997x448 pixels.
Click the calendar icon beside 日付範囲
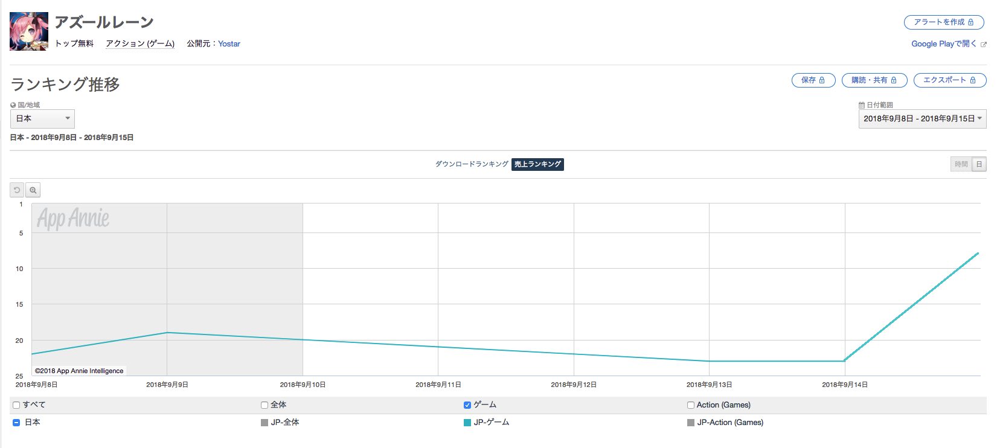point(862,105)
